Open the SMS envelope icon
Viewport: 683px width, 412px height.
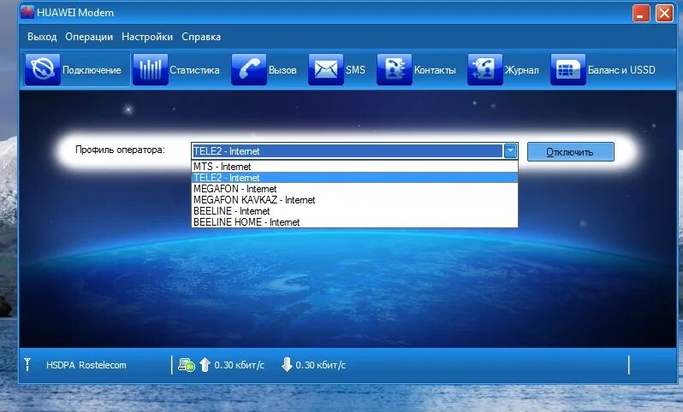[326, 69]
